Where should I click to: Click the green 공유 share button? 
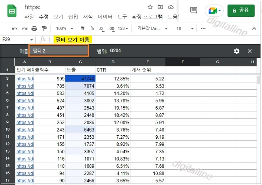click(x=241, y=11)
